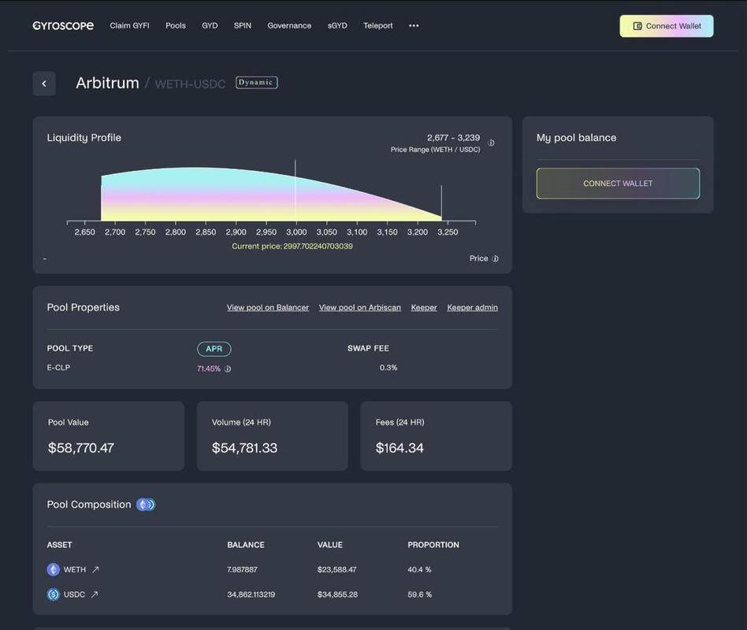Open View pool on Balancer link
This screenshot has height=630, width=747.
(x=268, y=308)
